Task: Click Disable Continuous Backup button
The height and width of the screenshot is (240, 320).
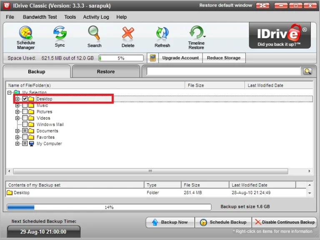Action: 285,222
